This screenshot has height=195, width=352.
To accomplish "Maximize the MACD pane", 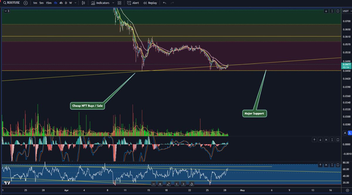I will click(338, 140).
